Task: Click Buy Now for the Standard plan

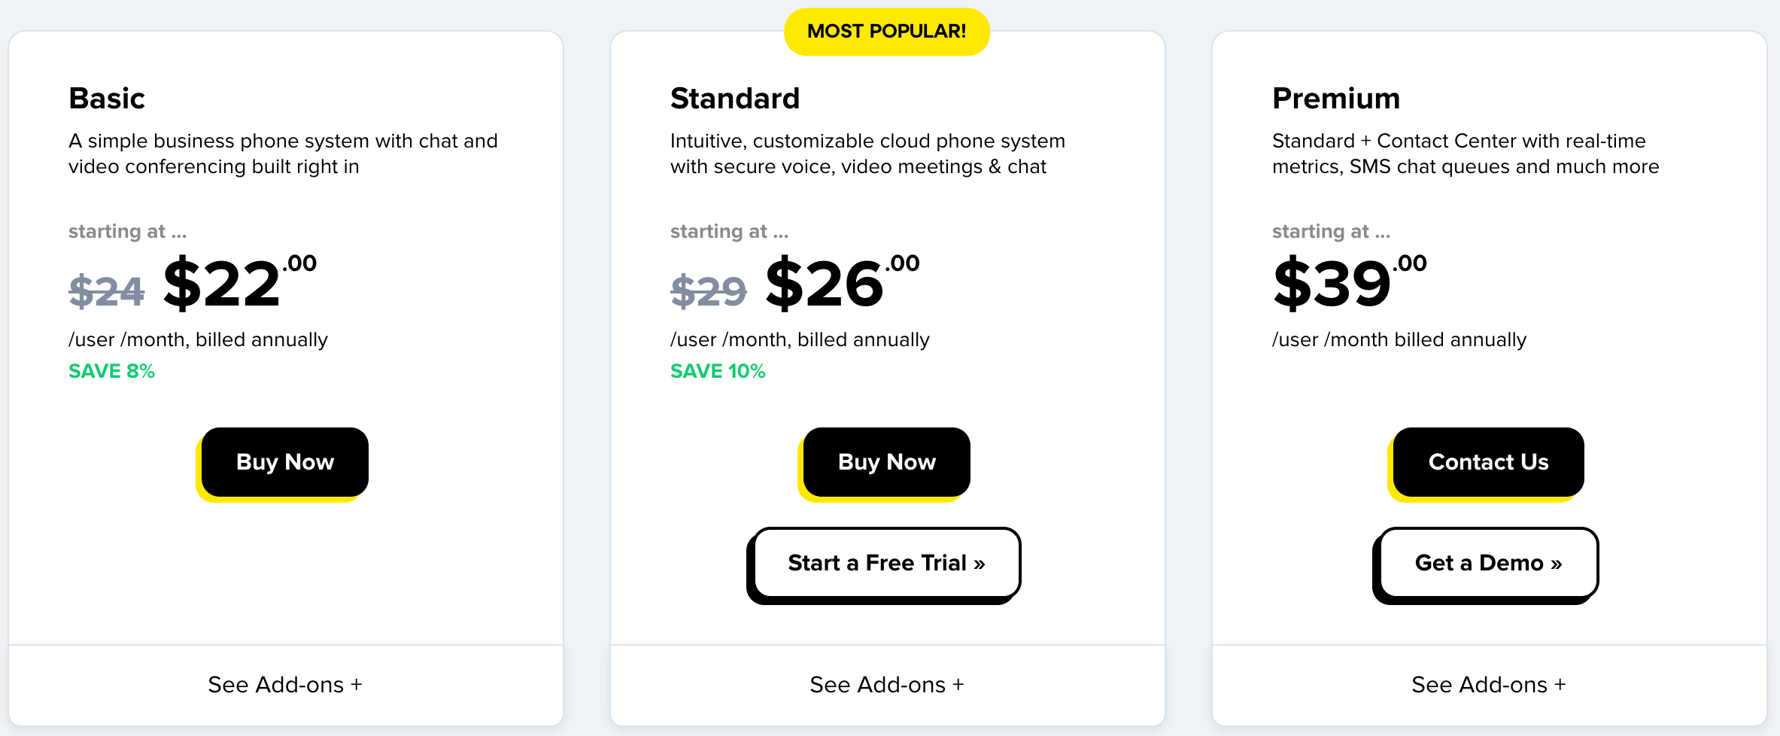Action: click(x=885, y=462)
